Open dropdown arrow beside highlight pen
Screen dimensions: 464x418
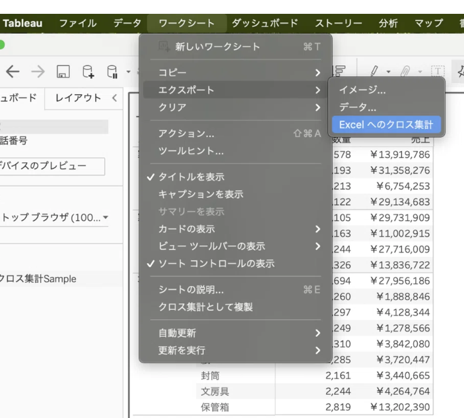[389, 72]
